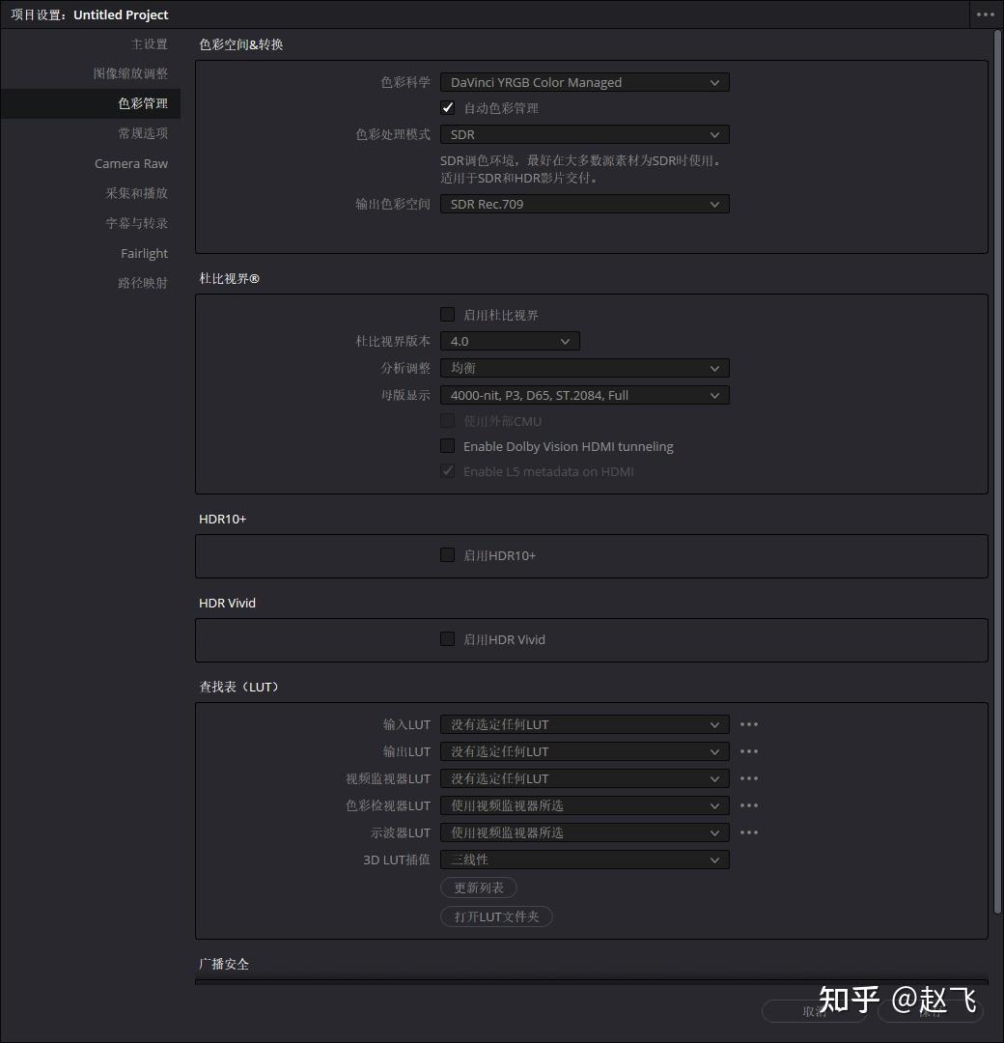Open options menu beside 输出LUT field
This screenshot has width=1004, height=1043.
[x=749, y=750]
